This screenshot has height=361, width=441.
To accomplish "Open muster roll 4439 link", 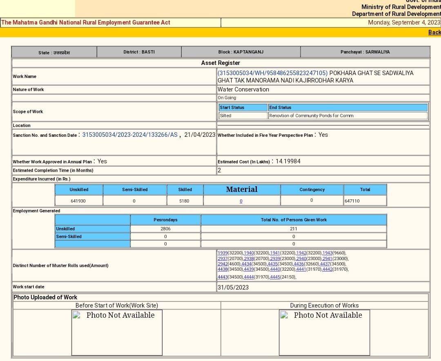I will tap(249, 269).
